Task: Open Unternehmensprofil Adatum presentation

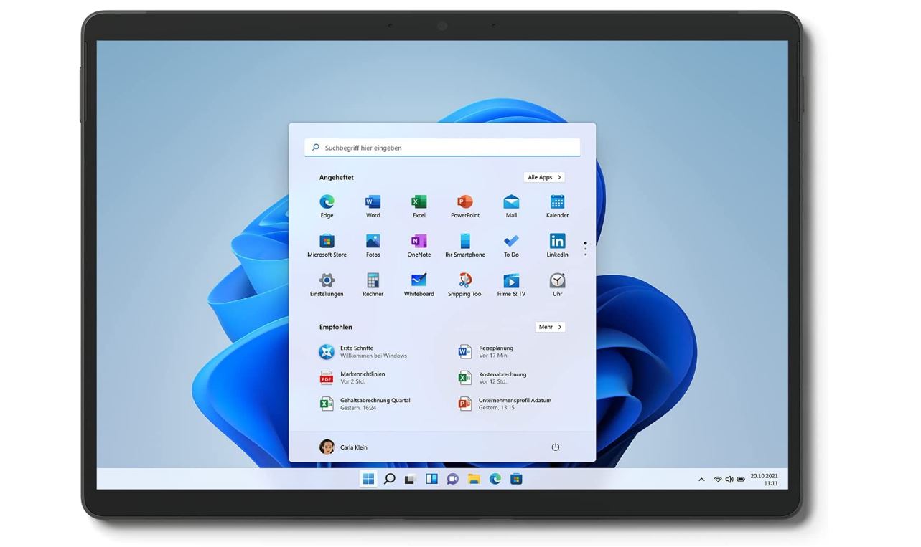Action: pyautogui.click(x=505, y=404)
